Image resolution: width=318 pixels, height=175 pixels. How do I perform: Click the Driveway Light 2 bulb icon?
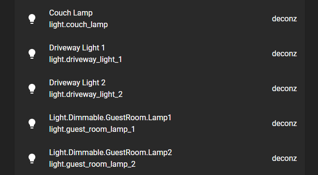coord(32,89)
